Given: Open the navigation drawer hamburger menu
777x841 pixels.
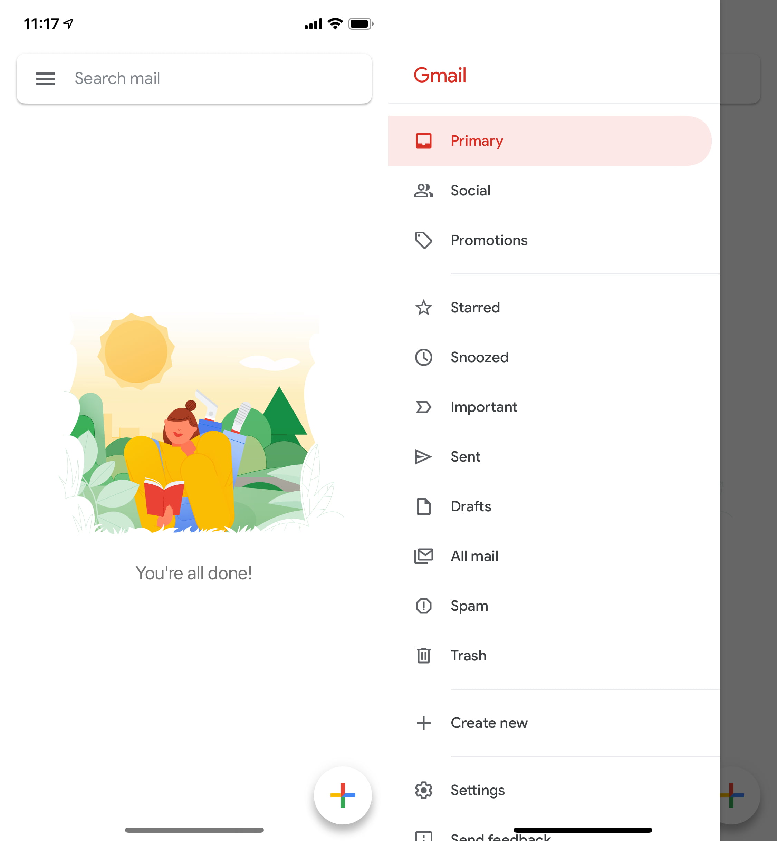Looking at the screenshot, I should point(45,79).
